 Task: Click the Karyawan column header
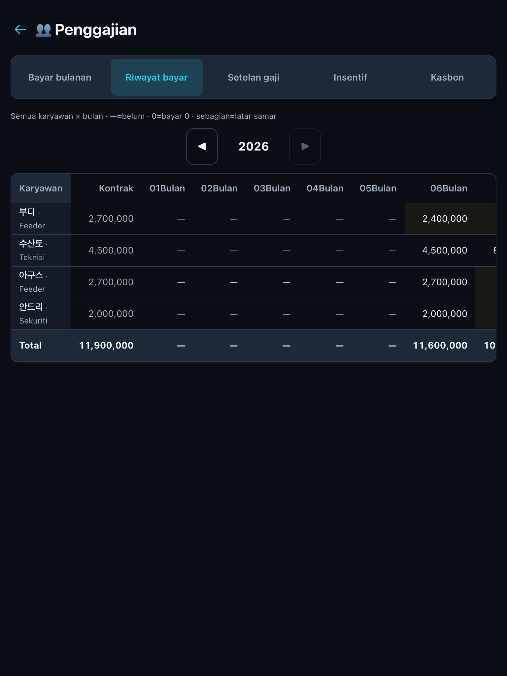click(x=41, y=188)
